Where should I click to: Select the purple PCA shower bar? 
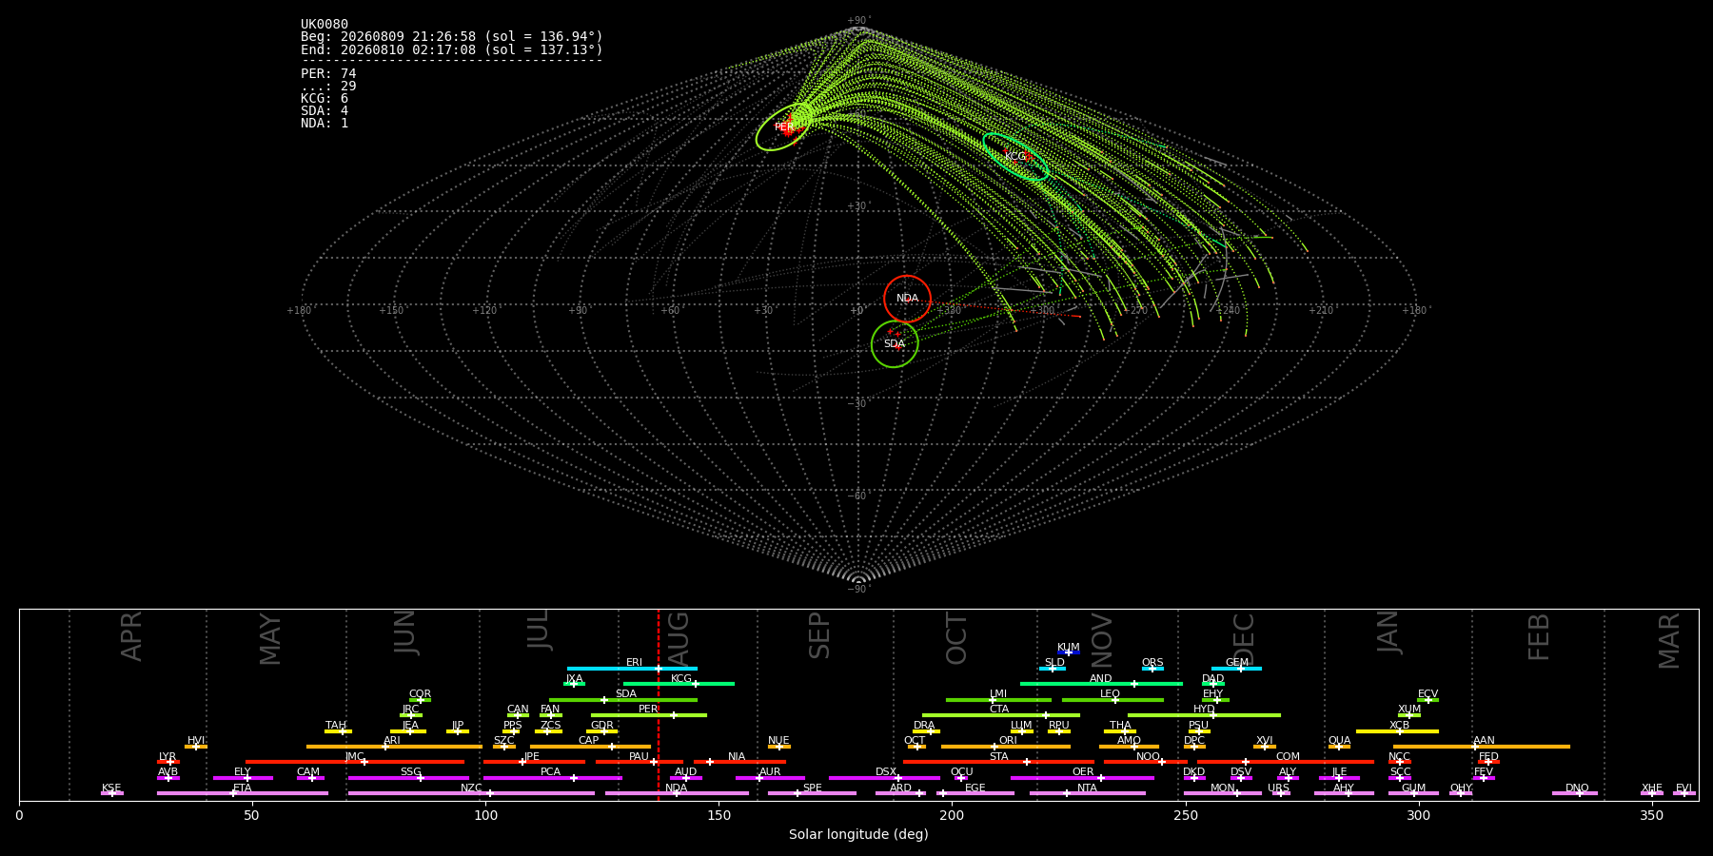click(x=552, y=778)
